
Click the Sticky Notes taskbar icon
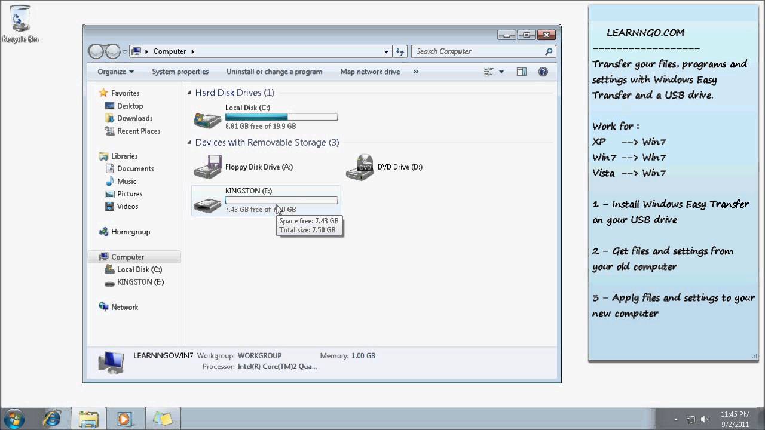162,419
